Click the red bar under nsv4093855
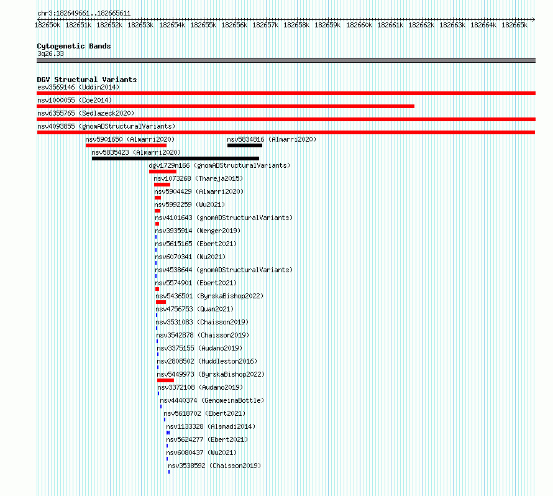 pos(286,132)
